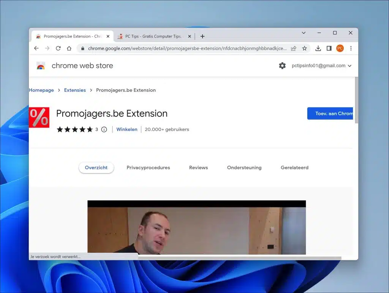This screenshot has width=389, height=293.
Task: Click the rating count 3
Action: 97,129
